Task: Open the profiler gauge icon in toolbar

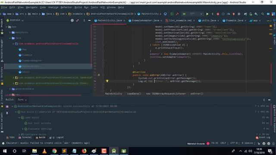Action: pos(229,14)
